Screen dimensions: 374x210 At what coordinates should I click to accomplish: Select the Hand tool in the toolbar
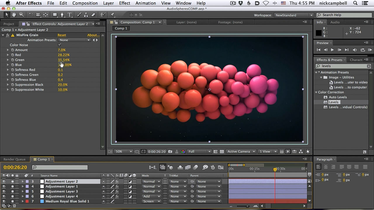[x=14, y=15]
